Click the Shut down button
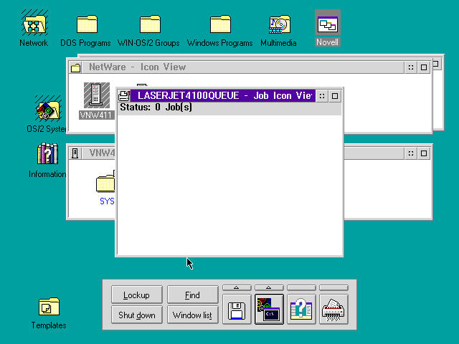The image size is (459, 344). 137,315
